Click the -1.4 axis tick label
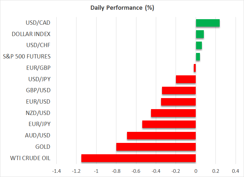 (57, 171)
